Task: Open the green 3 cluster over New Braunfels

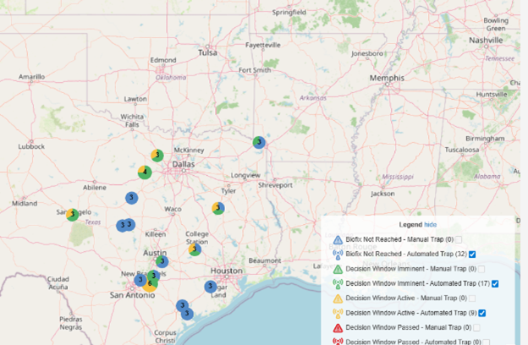Action: [154, 276]
